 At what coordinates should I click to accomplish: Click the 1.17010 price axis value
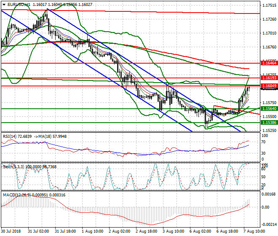click(x=269, y=33)
